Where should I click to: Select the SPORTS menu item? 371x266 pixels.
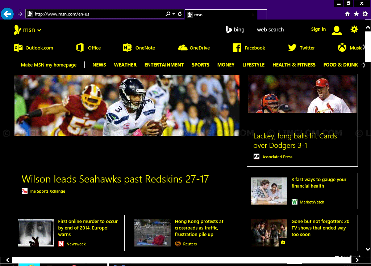tap(200, 65)
